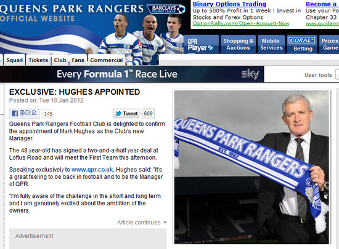Select the Club navigation tab
Viewport: 339px width, 249px height.
point(60,60)
